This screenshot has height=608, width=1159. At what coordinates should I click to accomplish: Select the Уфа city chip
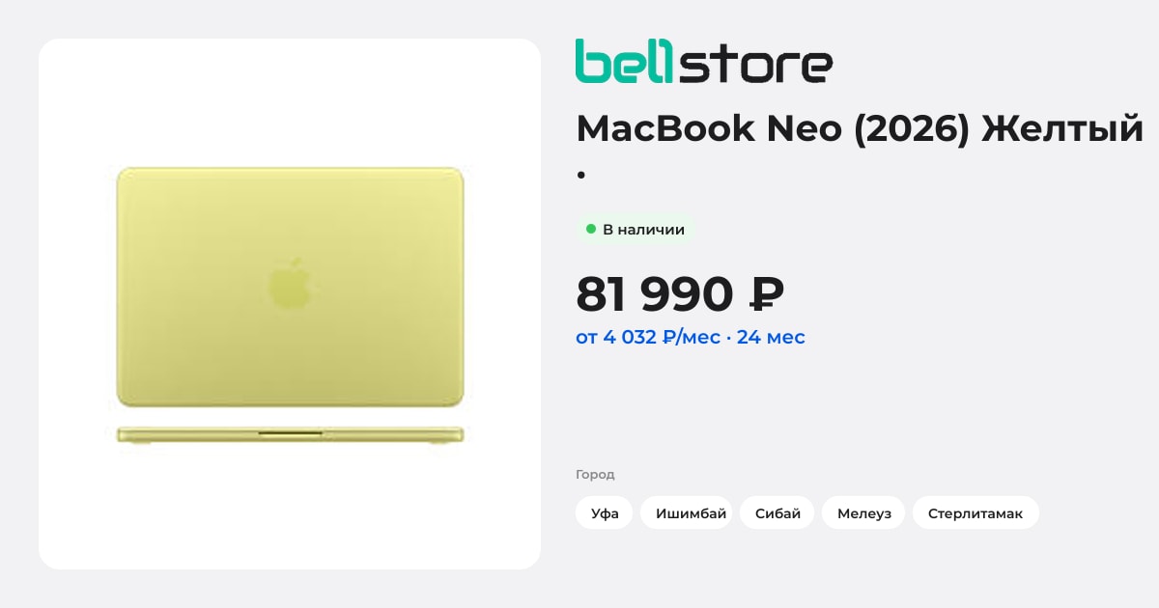(x=605, y=513)
